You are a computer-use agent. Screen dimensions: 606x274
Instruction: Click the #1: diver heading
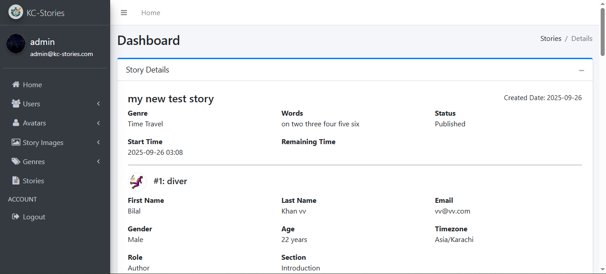click(x=170, y=181)
